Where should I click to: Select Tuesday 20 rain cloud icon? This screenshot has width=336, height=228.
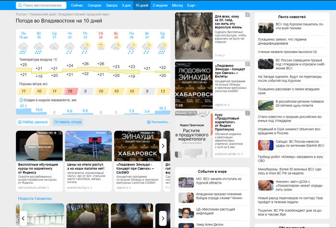pos(38,48)
